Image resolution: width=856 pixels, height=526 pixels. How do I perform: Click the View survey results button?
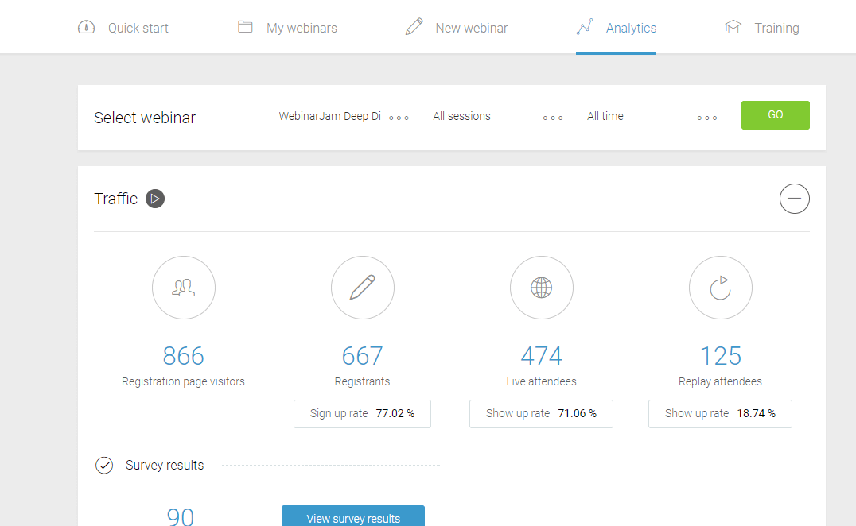(x=353, y=516)
